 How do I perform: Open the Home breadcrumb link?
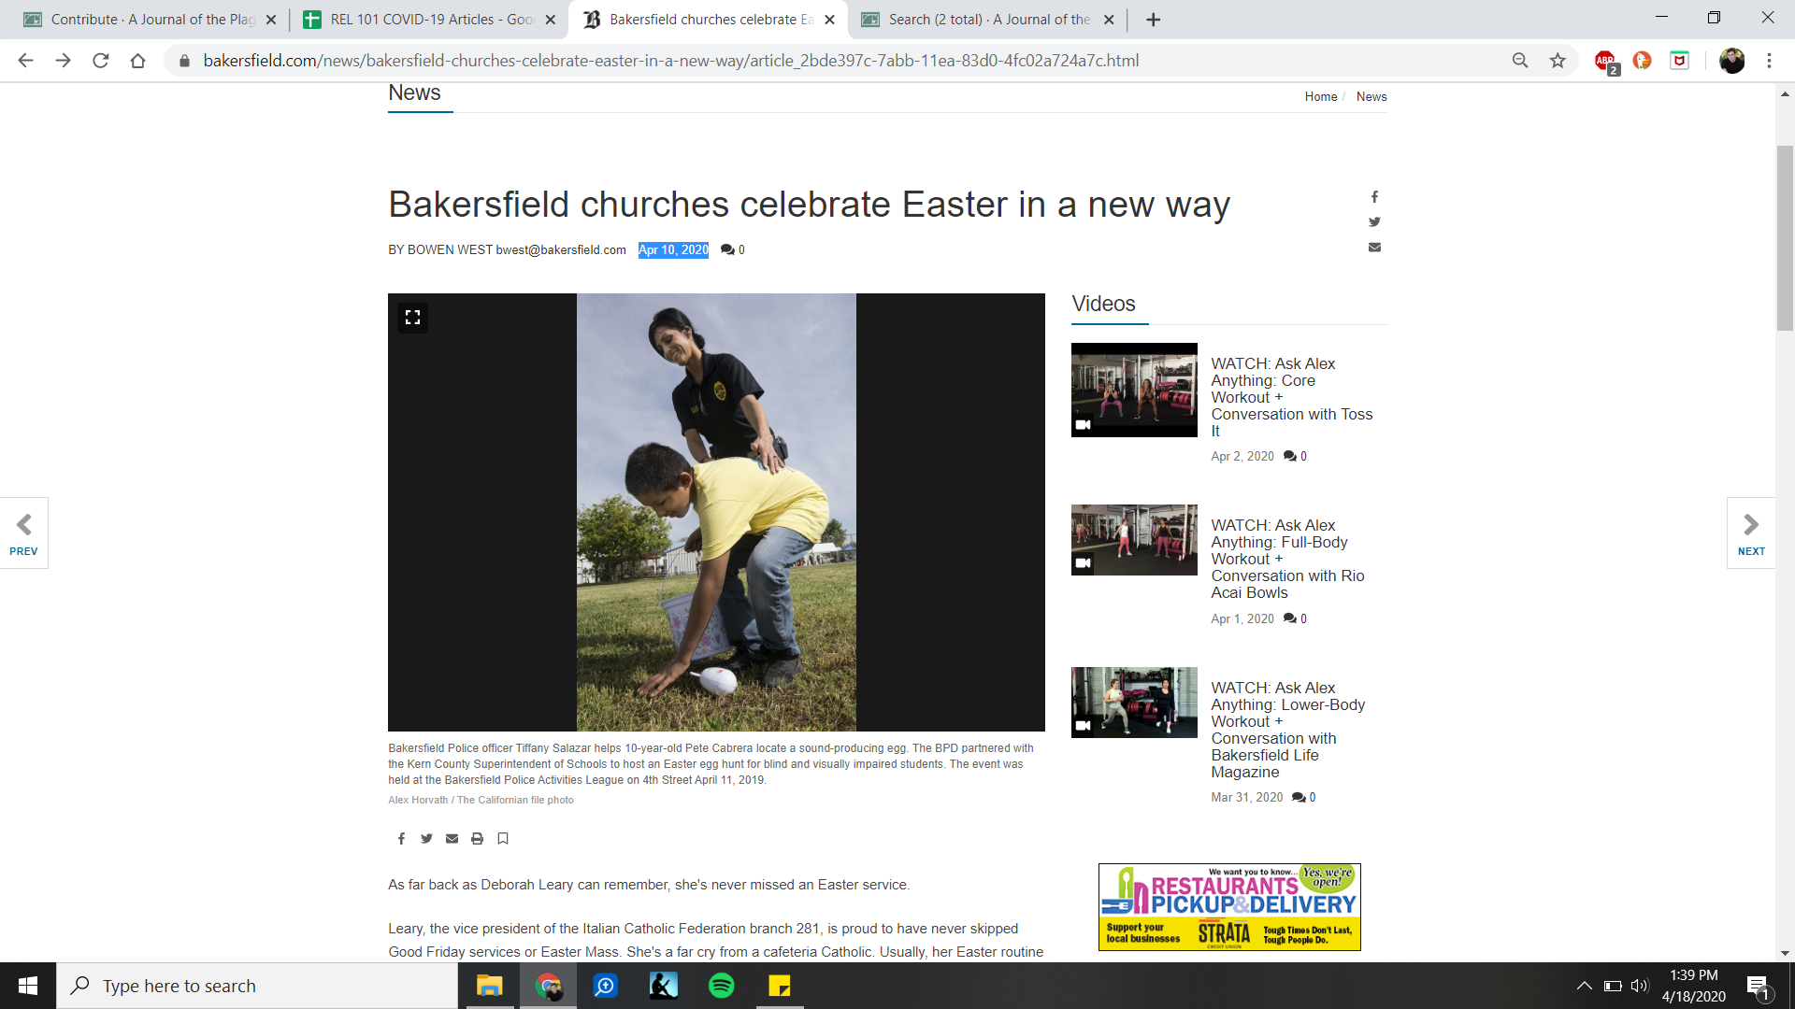pyautogui.click(x=1320, y=97)
